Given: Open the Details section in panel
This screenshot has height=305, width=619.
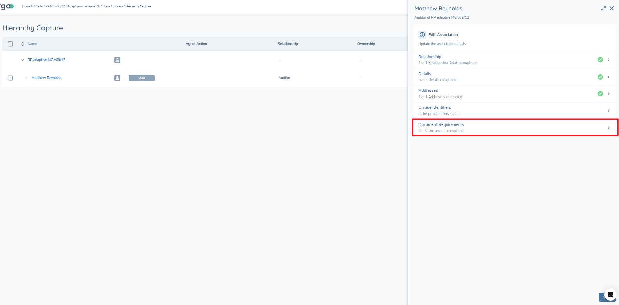Looking at the screenshot, I should click(x=425, y=74).
